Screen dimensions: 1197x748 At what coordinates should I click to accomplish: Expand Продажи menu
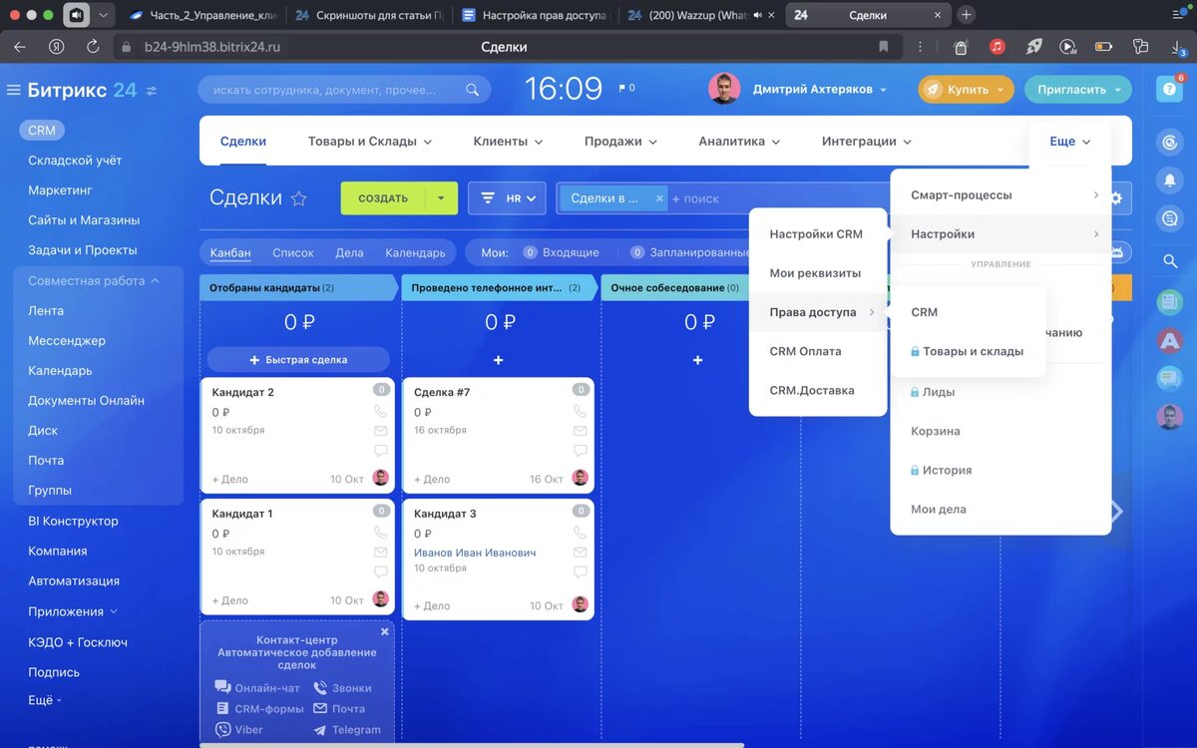click(620, 142)
